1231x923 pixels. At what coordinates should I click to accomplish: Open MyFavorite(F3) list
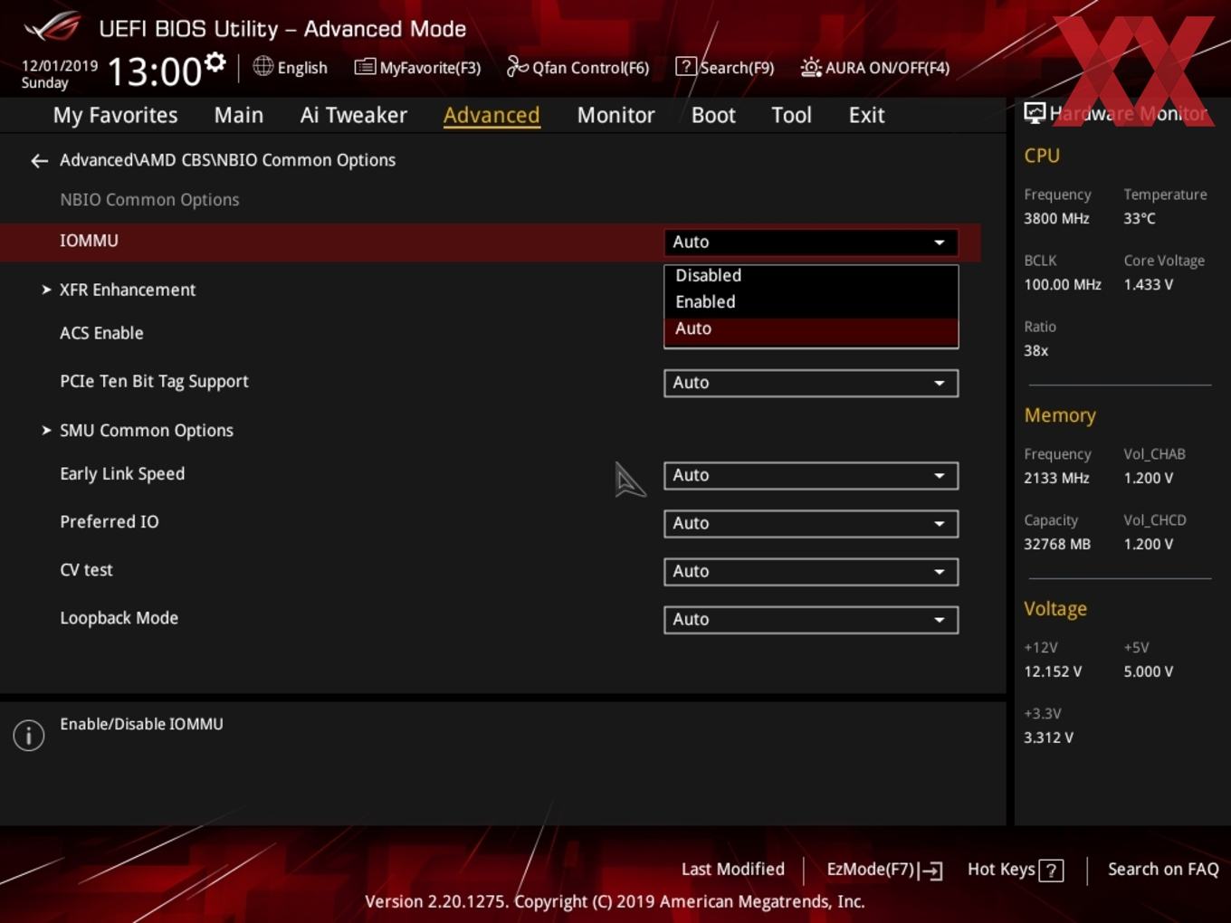(417, 67)
